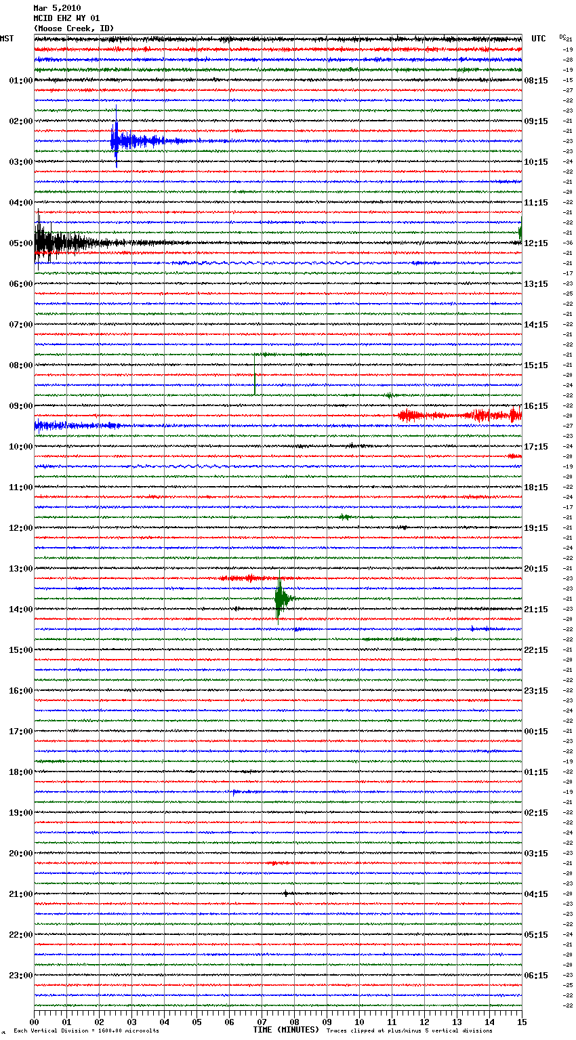This screenshot has height=1040, width=576.
Task: Click the 08:15 UTC time label
Action: point(536,81)
